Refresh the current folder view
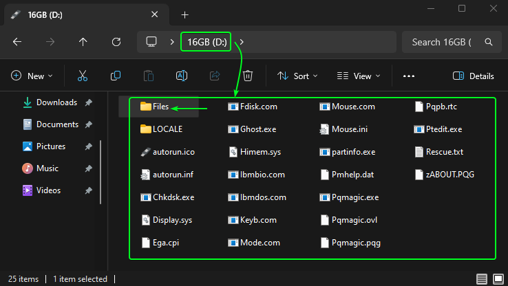 [116, 42]
